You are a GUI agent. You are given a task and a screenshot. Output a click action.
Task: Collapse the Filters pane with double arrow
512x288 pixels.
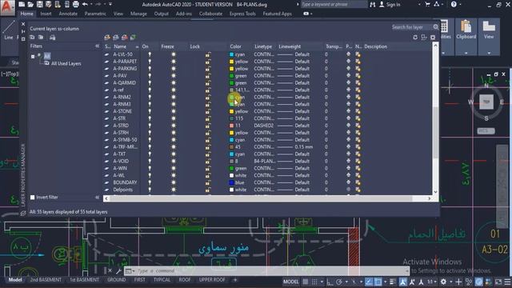pyautogui.click(x=97, y=46)
